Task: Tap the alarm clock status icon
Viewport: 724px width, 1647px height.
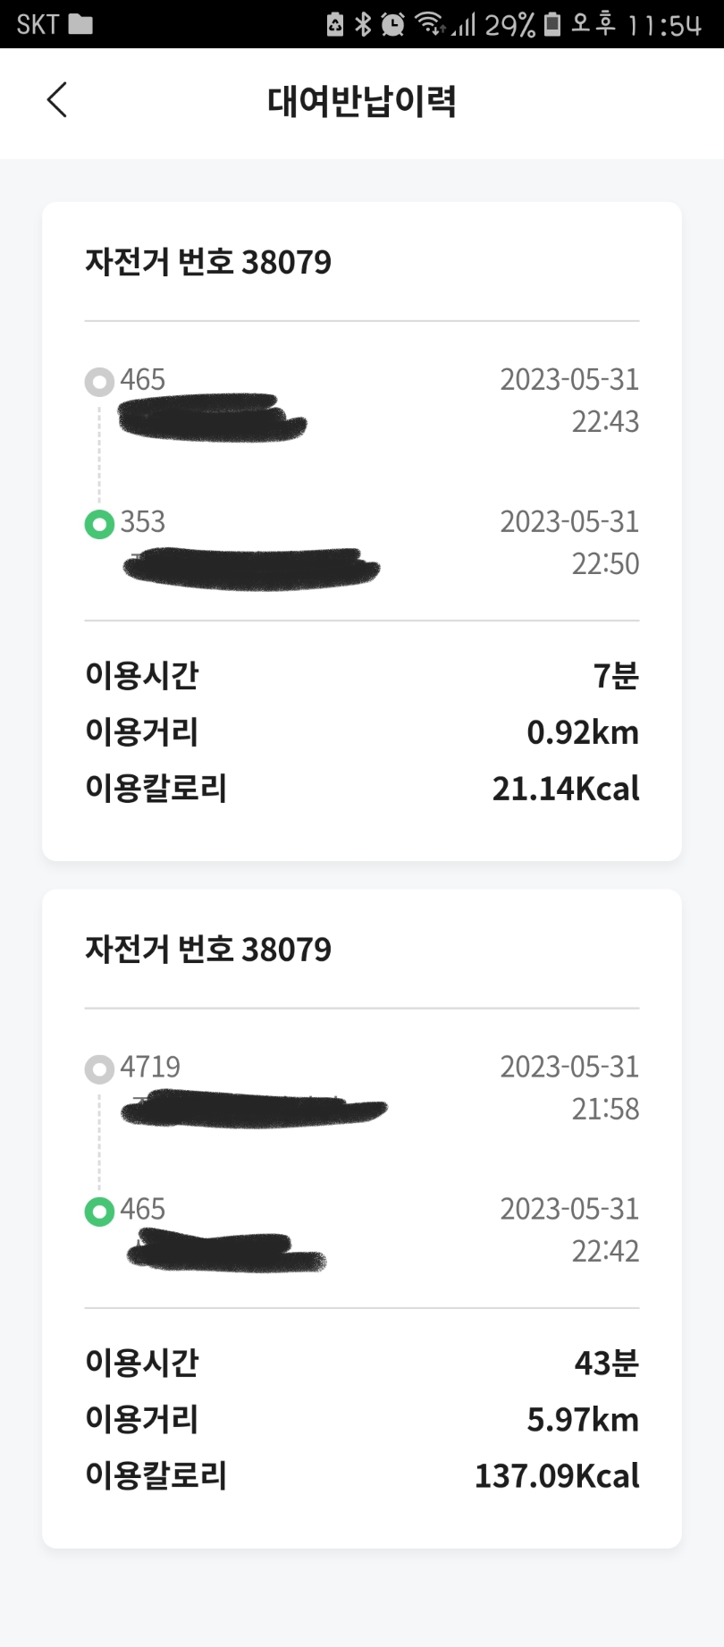Action: (x=392, y=24)
